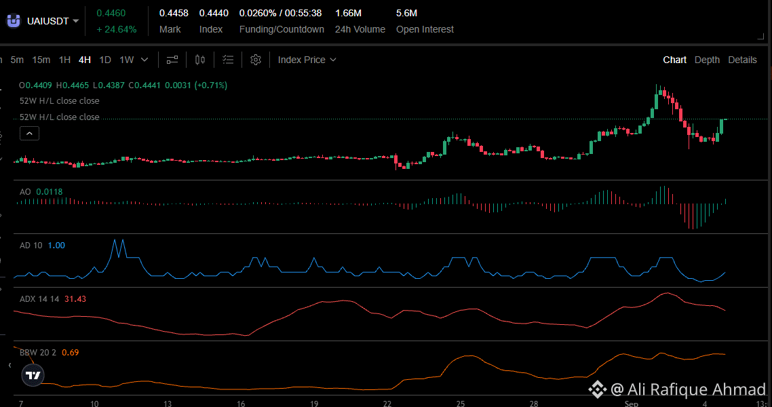772x407 pixels.
Task: Click the left arrow beside BBW pane
Action: click(10, 365)
